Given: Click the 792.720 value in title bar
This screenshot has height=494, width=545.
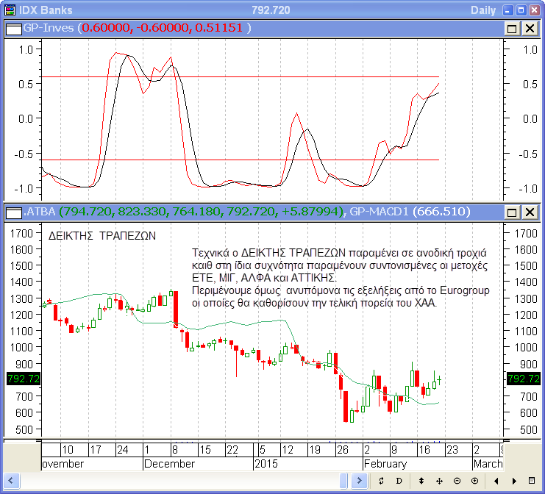Looking at the screenshot, I should click(271, 10).
